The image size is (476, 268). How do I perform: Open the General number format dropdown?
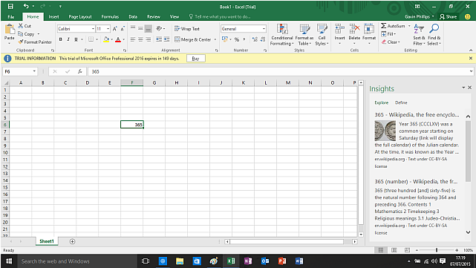pos(264,29)
